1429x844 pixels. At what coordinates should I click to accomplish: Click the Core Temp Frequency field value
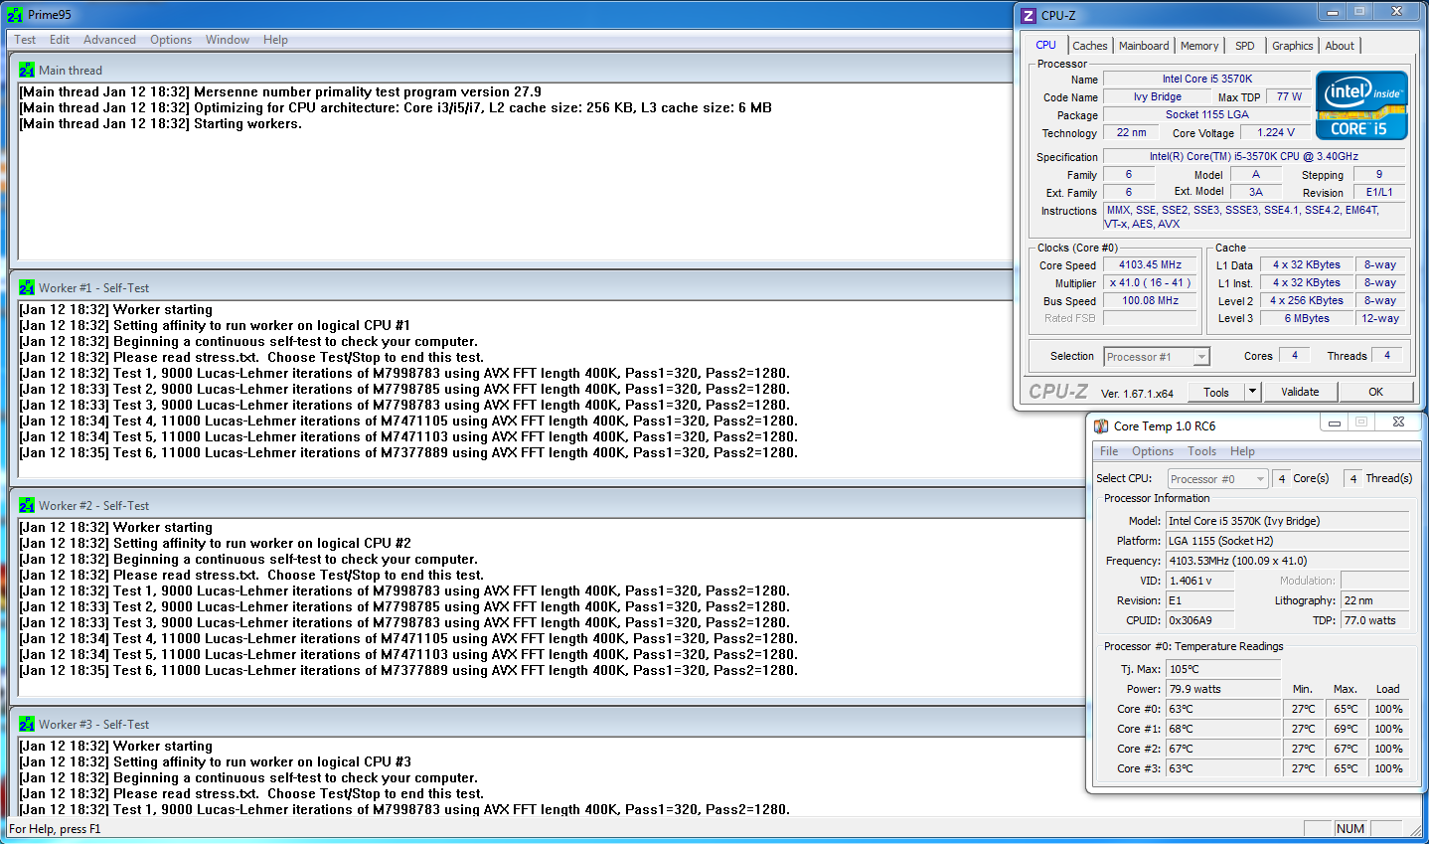tap(1288, 561)
